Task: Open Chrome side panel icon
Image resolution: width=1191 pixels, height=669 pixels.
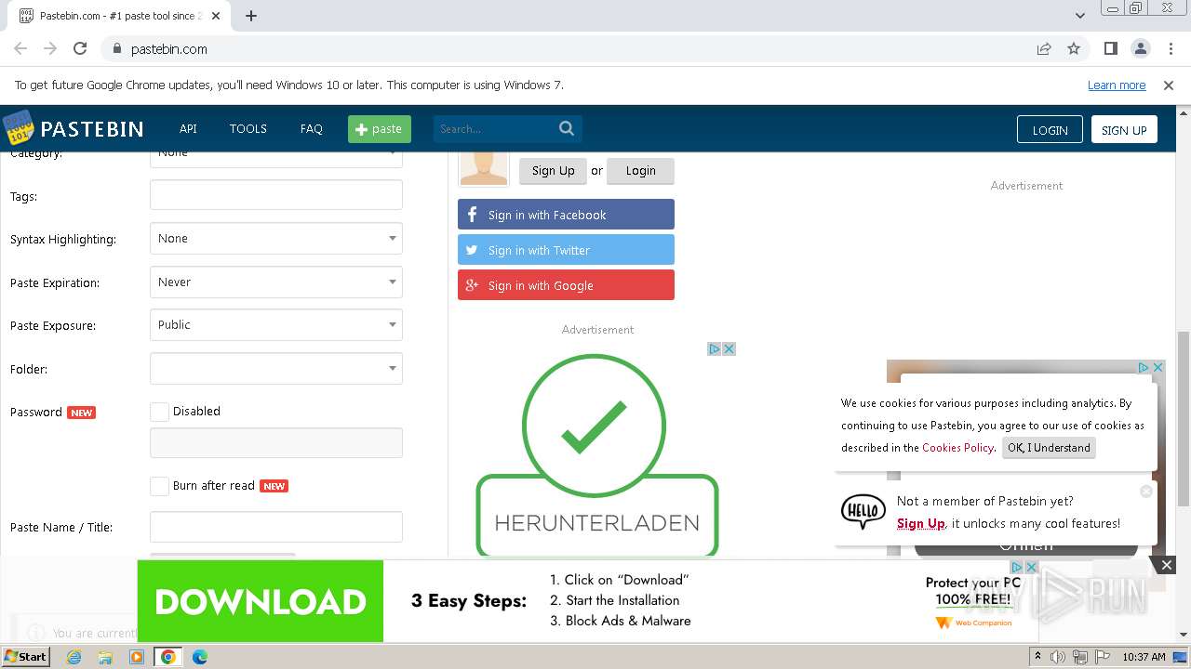Action: coord(1111,48)
